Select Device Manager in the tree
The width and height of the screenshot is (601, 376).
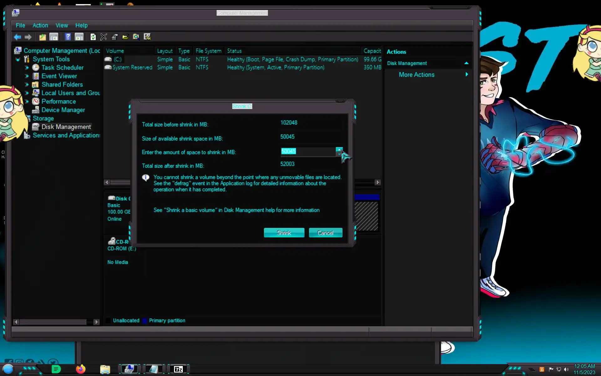pos(63,110)
